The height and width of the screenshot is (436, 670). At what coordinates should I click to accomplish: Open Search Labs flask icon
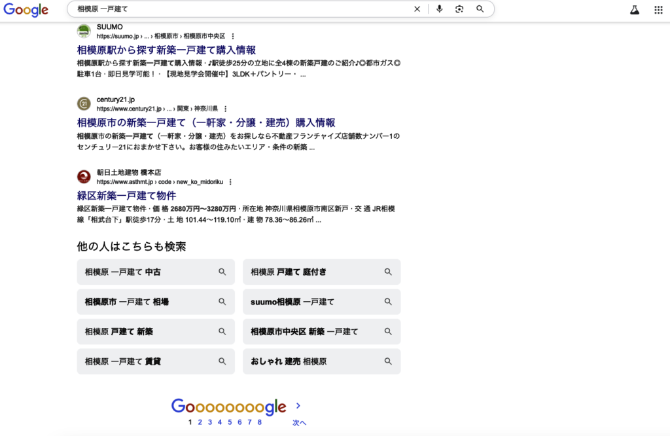pyautogui.click(x=634, y=10)
